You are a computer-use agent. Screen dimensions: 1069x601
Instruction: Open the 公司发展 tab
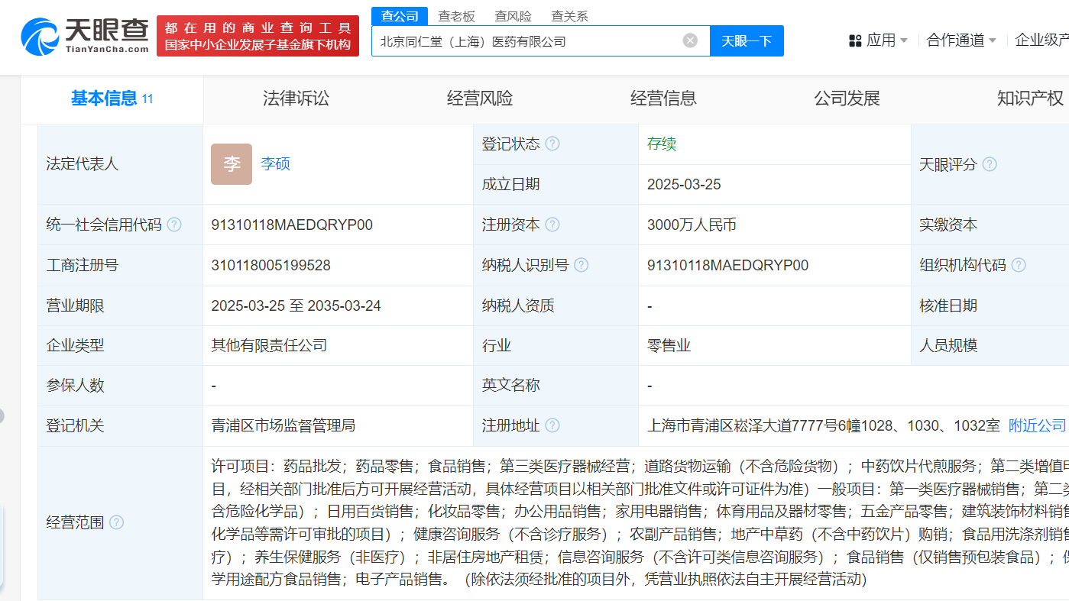[847, 99]
